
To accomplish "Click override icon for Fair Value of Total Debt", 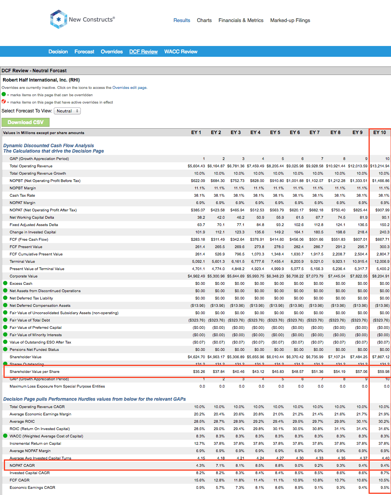I will (x=5, y=320).
